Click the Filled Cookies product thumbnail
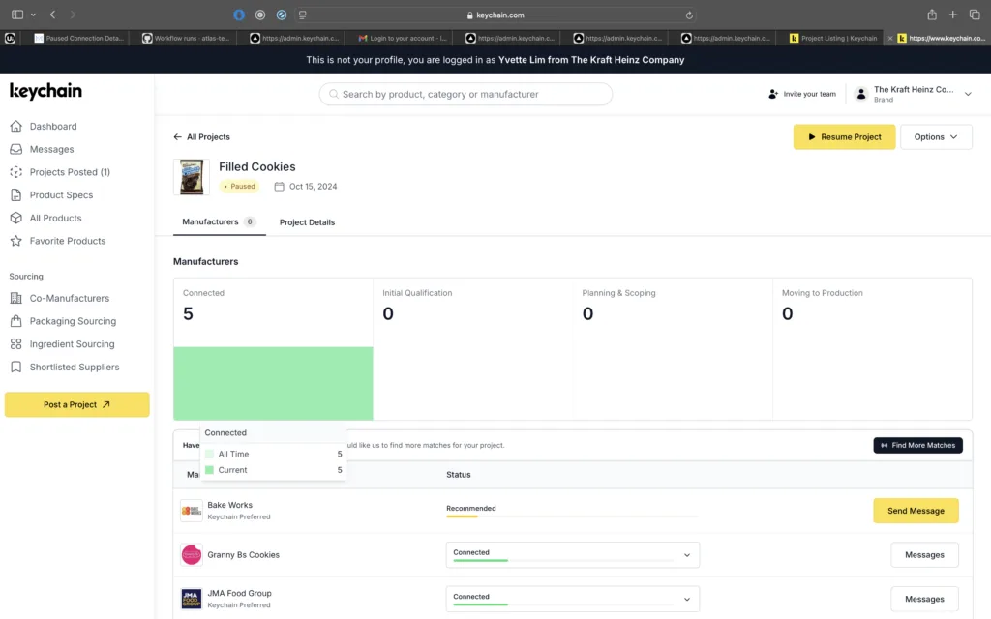The width and height of the screenshot is (991, 619). 192,177
